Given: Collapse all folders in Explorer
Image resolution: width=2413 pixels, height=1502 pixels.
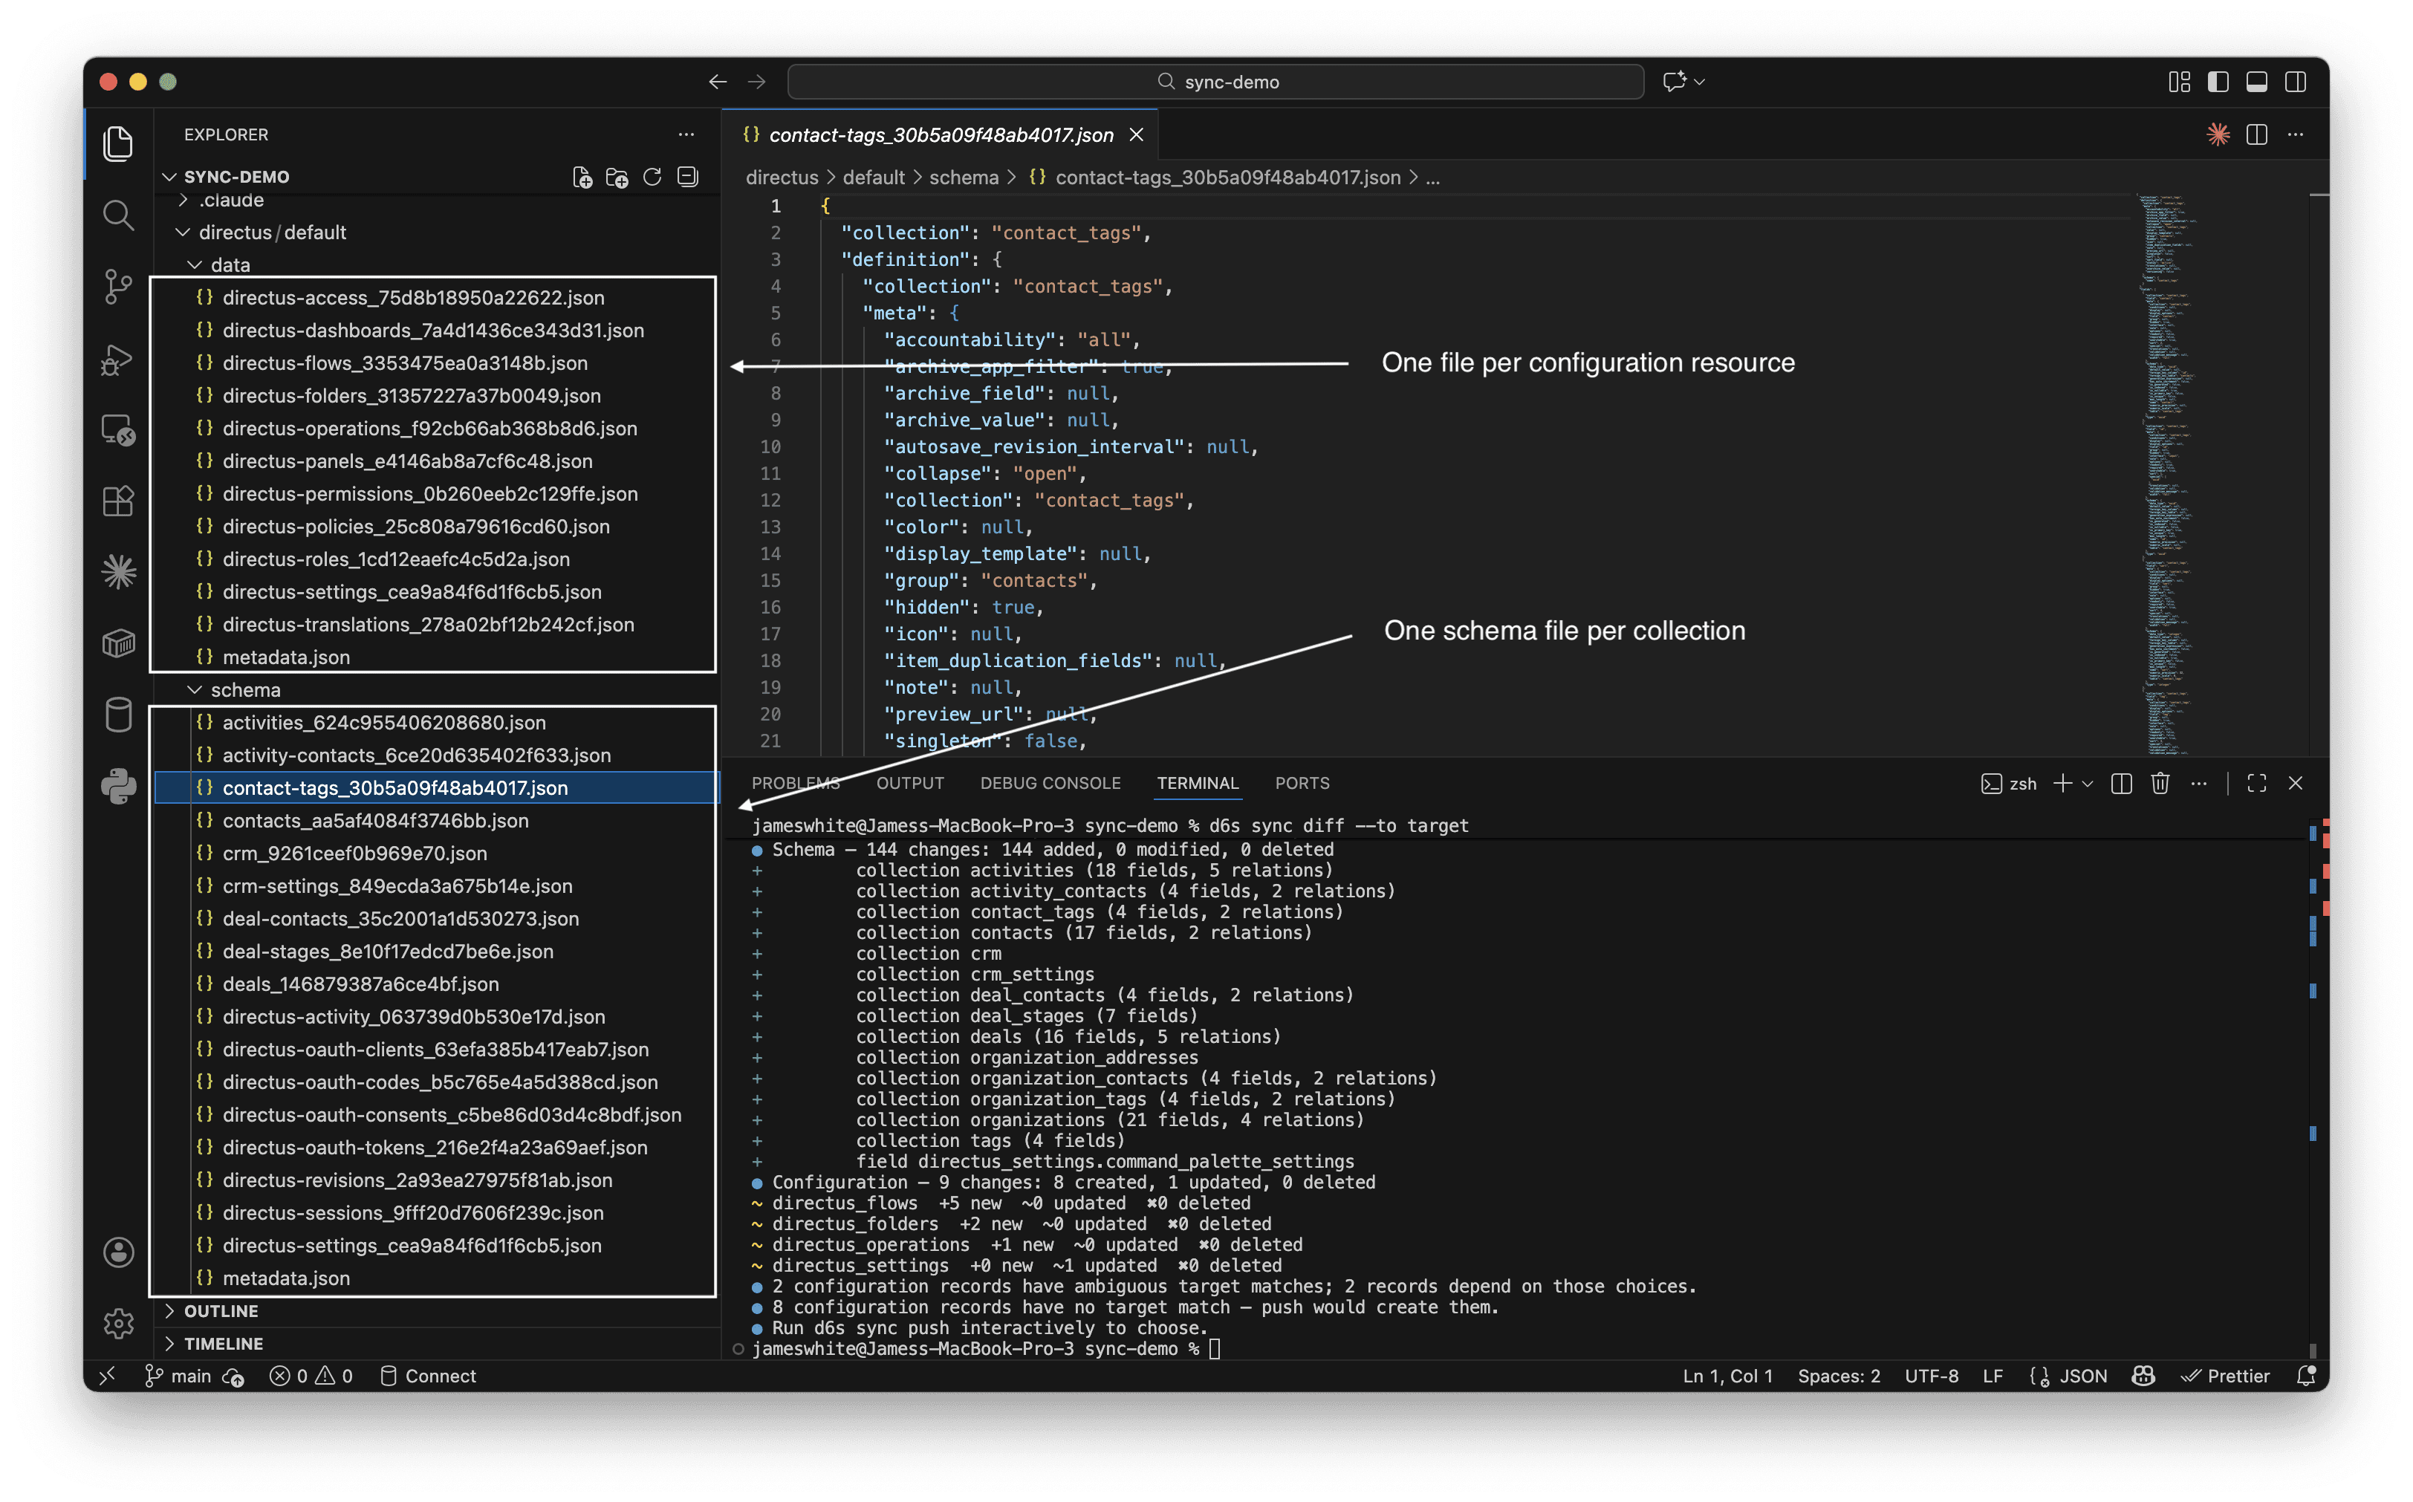Looking at the screenshot, I should pyautogui.click(x=687, y=177).
